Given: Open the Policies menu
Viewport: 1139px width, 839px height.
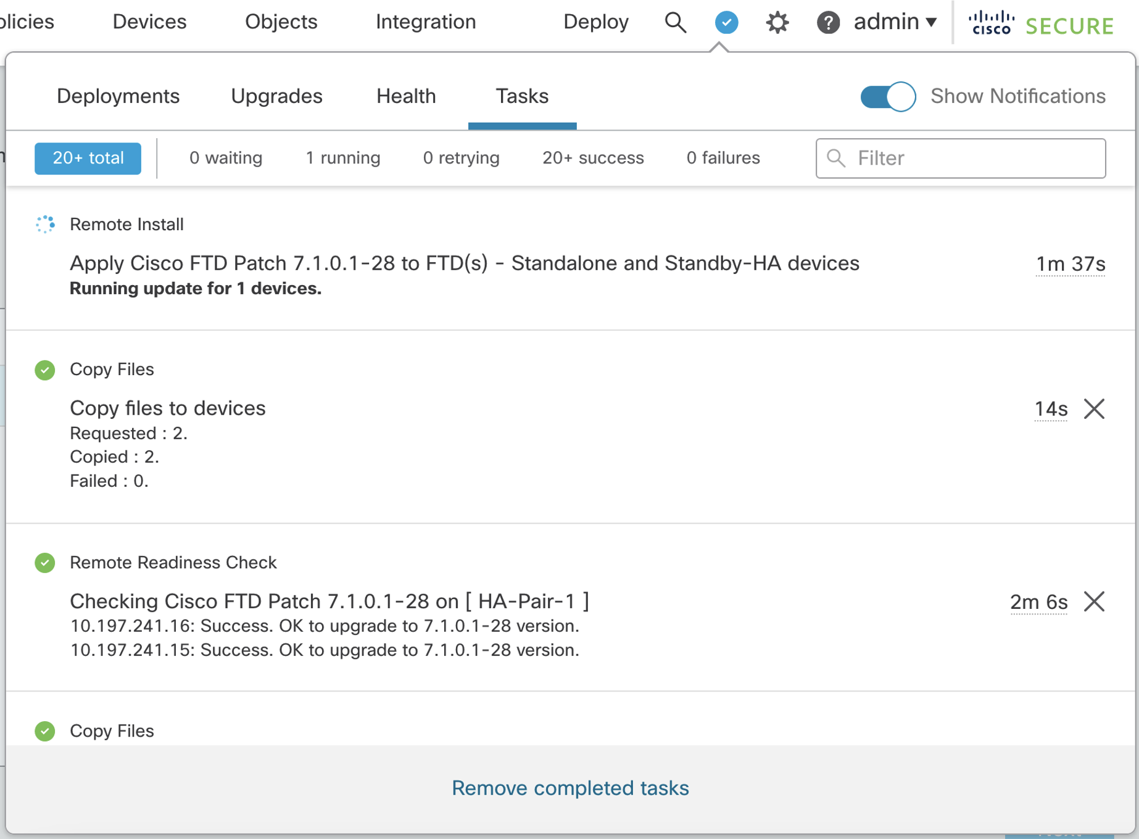Looking at the screenshot, I should [x=27, y=22].
